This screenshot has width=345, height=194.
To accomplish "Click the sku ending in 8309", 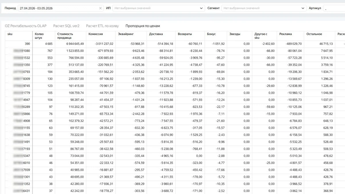I will 22,79.
